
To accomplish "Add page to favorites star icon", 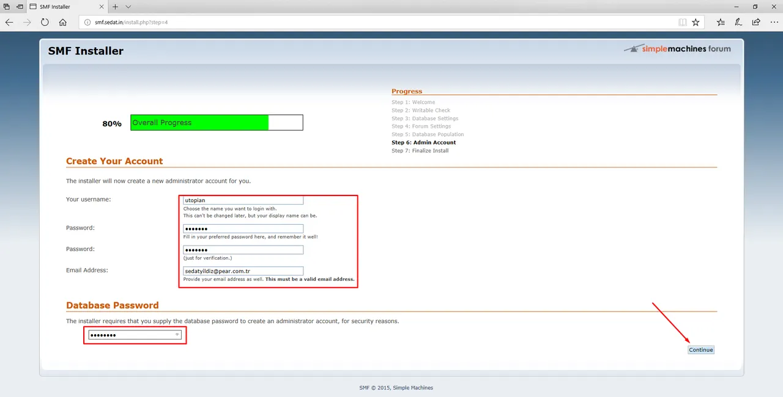I will 696,22.
